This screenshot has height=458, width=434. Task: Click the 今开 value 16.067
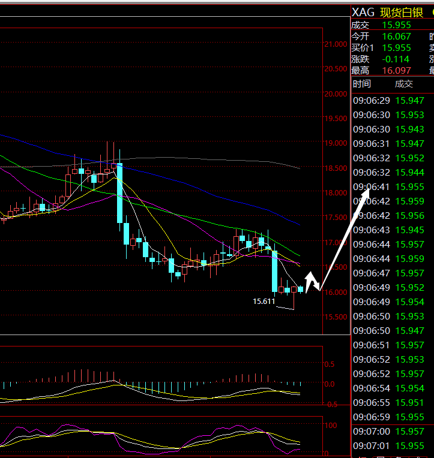(396, 37)
